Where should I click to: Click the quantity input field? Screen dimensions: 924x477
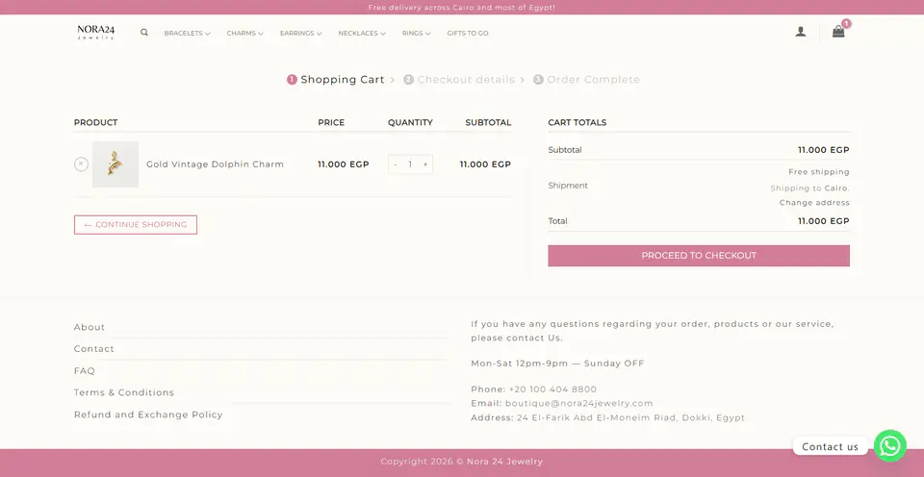pyautogui.click(x=410, y=164)
